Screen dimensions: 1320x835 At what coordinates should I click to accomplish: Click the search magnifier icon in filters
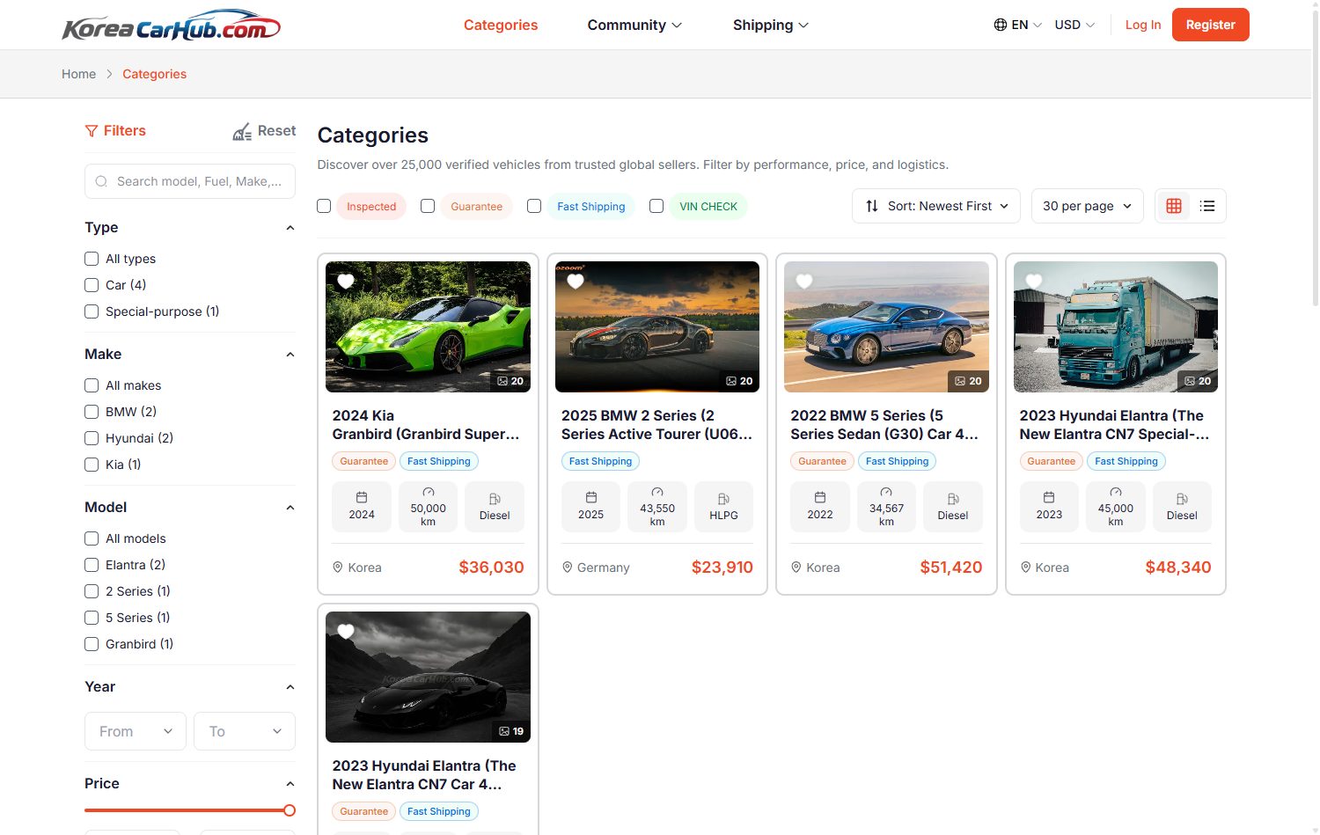click(x=101, y=181)
